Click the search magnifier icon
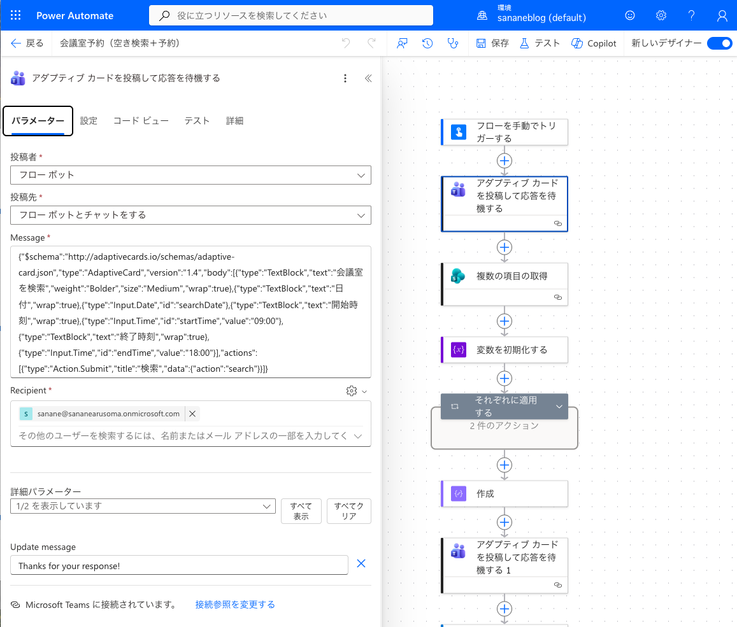 164,15
